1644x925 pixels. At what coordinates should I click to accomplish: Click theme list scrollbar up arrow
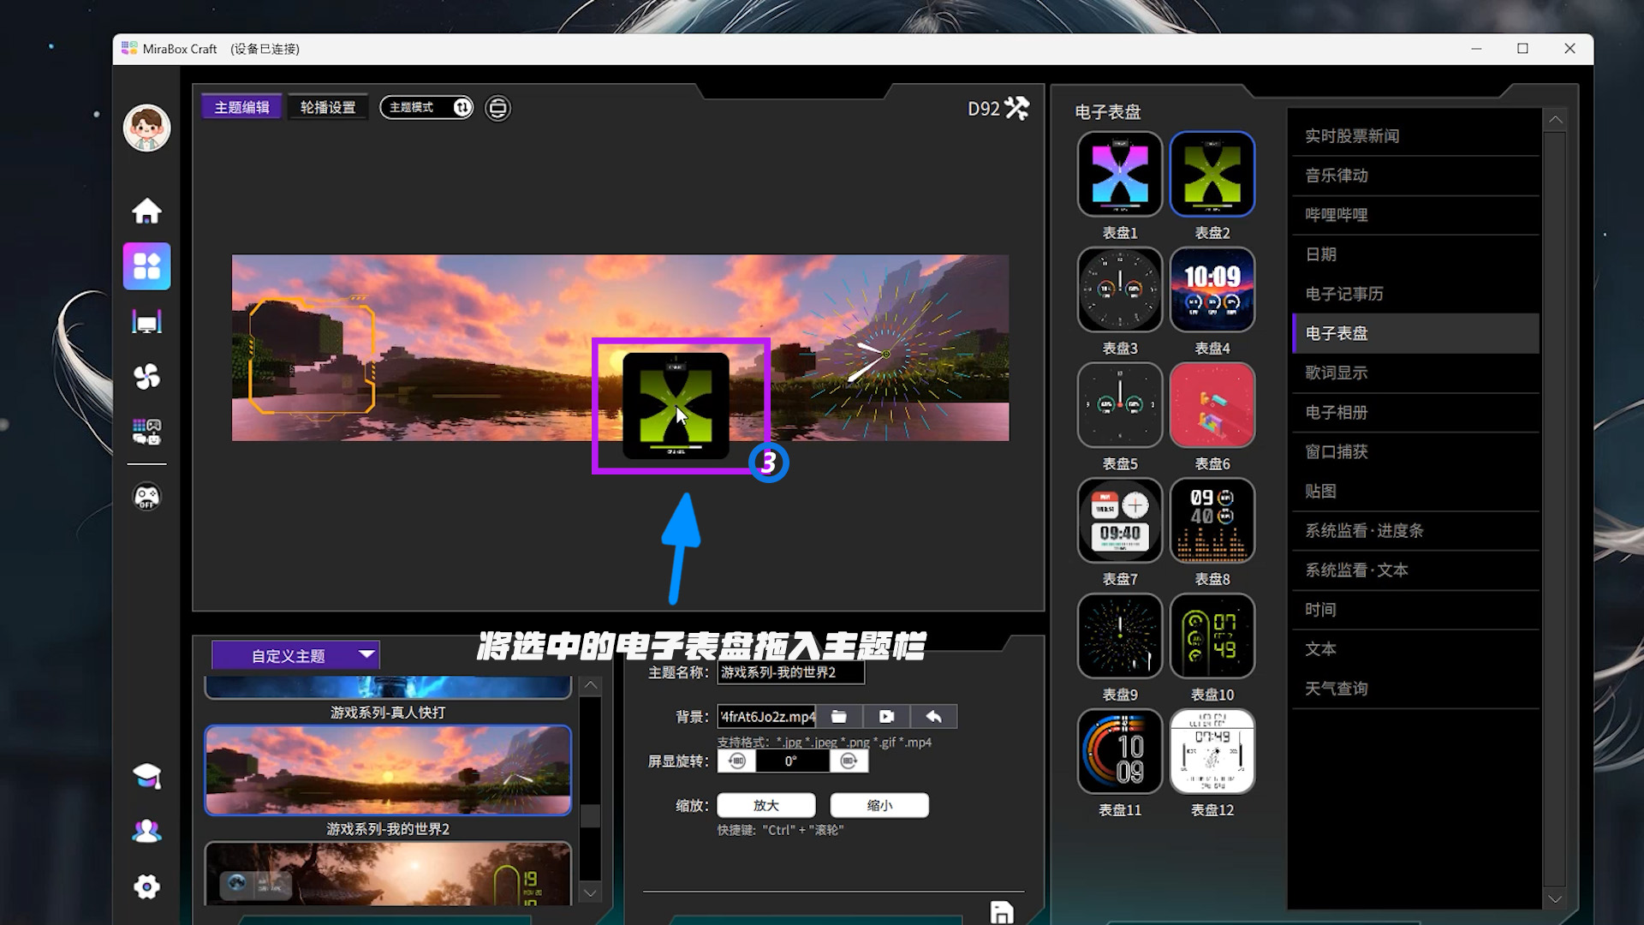(x=590, y=685)
